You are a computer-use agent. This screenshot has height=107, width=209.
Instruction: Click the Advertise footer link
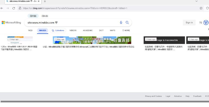point(178,96)
